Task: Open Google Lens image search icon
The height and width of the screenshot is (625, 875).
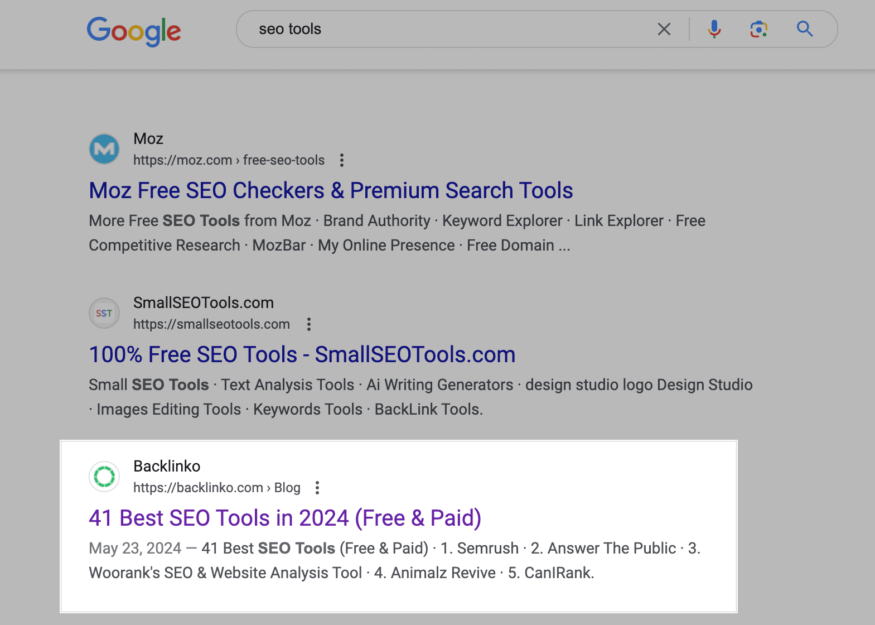Action: (759, 29)
